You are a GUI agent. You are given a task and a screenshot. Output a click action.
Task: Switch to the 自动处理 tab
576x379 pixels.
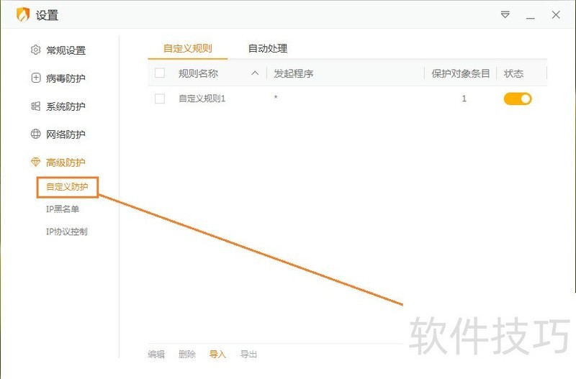268,49
